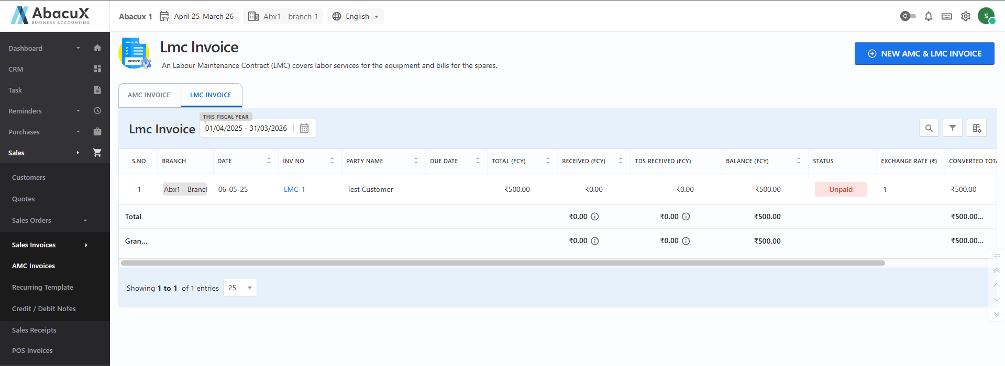The width and height of the screenshot is (1005, 366).
Task: Open the filter funnel icon
Action: click(952, 128)
